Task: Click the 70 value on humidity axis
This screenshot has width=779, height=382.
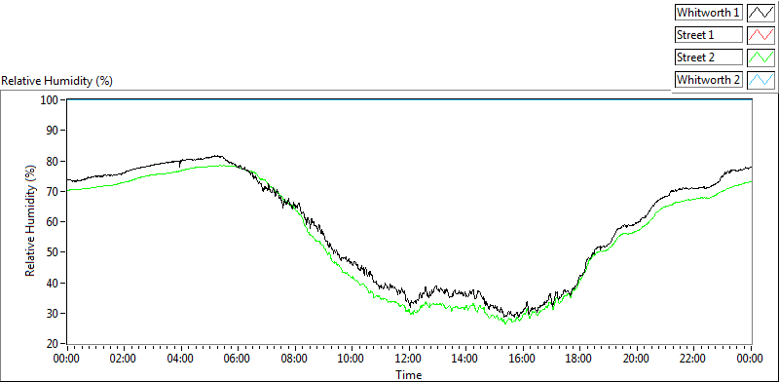Action: [53, 192]
